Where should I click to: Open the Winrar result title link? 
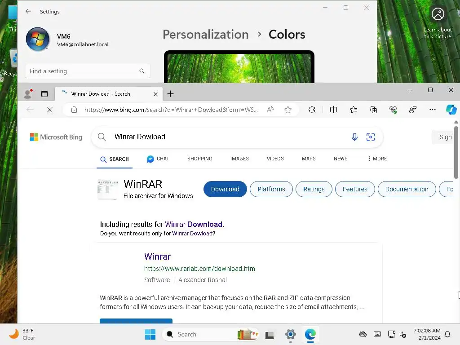(157, 257)
